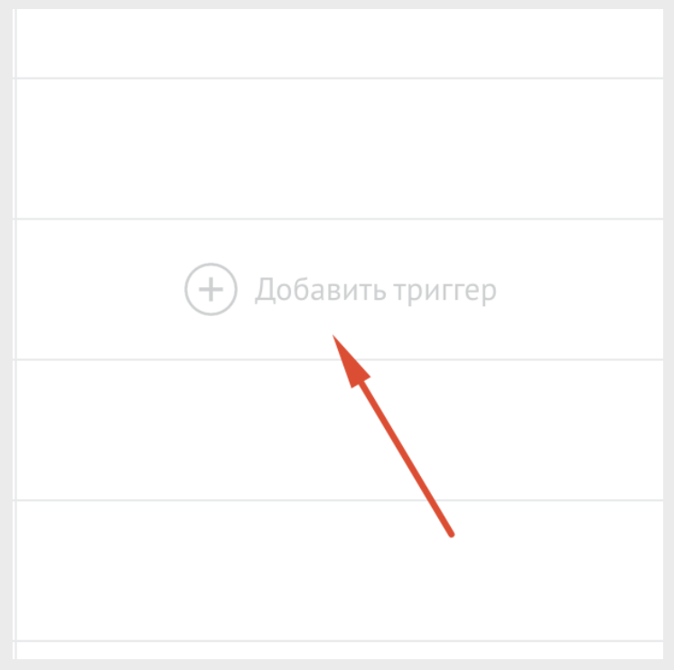The image size is (674, 670).
Task: Click the empty row directly above 'Добавить триггер'
Action: coord(340,149)
